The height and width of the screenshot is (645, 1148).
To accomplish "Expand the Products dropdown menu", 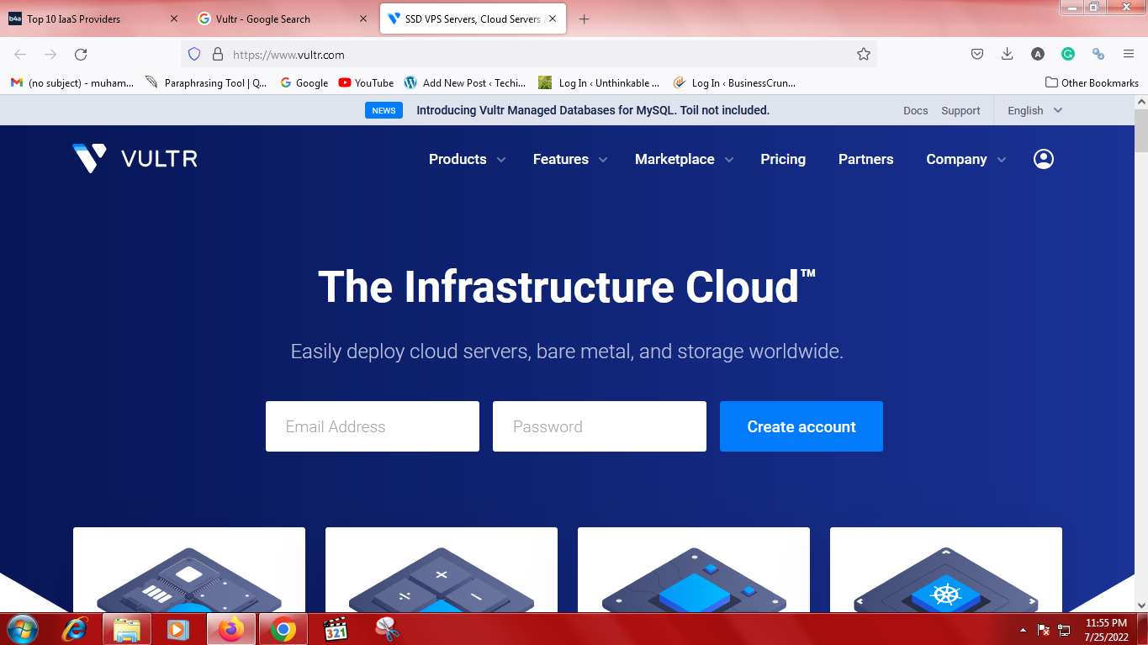I will [467, 159].
